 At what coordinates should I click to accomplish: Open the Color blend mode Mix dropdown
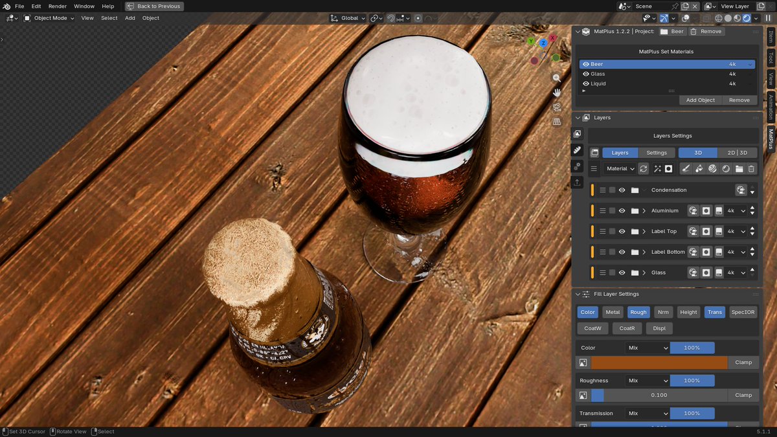click(647, 348)
